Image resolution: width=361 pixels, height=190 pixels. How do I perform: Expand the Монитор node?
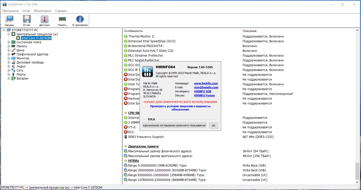(9, 58)
